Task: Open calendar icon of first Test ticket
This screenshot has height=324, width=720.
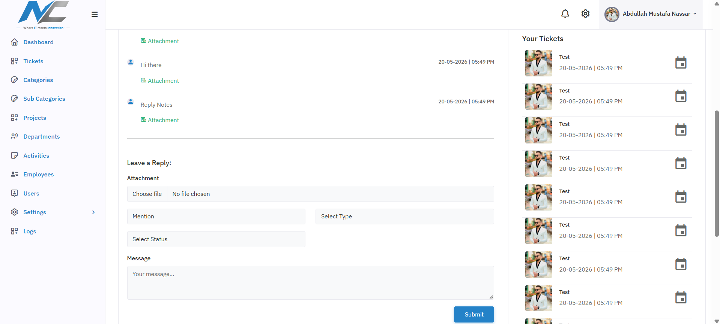Action: pos(681,63)
